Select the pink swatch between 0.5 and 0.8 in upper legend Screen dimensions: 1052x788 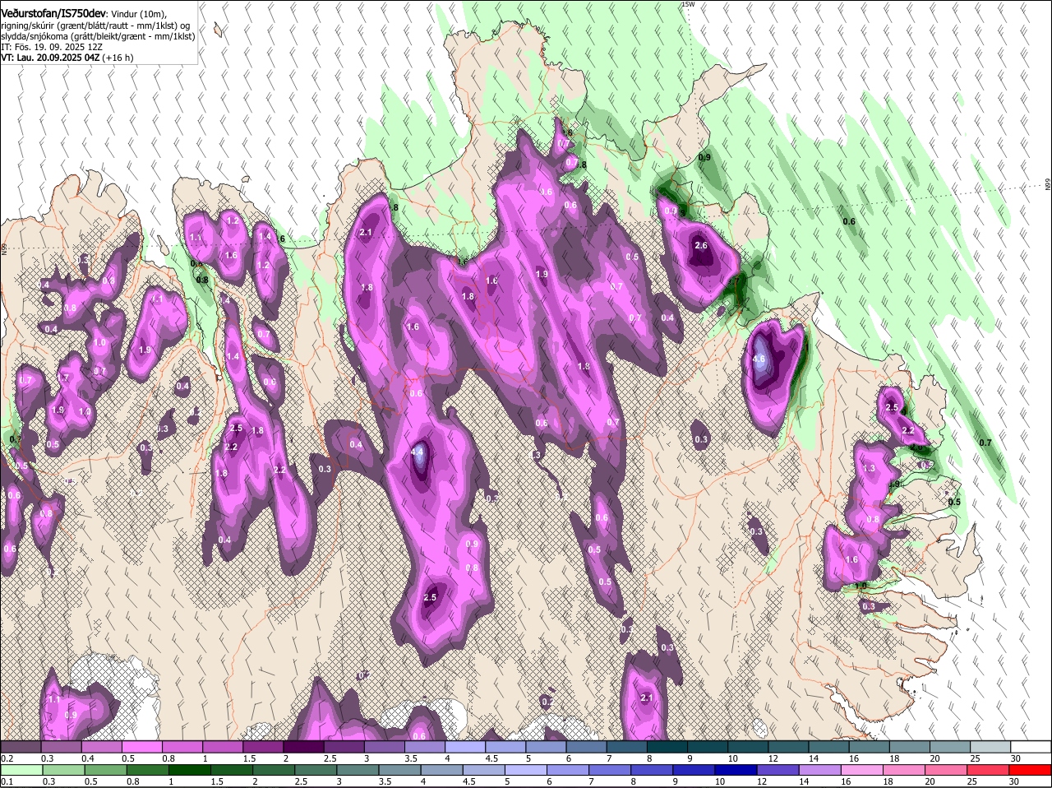141,746
